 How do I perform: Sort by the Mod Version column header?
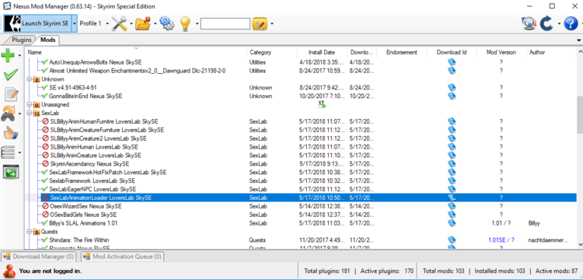click(x=501, y=52)
